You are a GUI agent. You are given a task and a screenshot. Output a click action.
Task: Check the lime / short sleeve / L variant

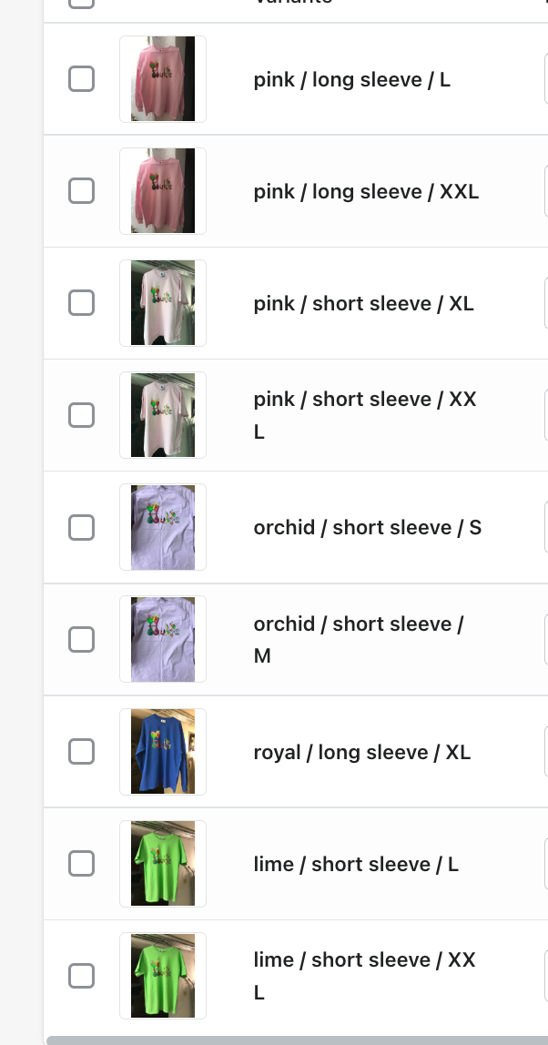[82, 864]
